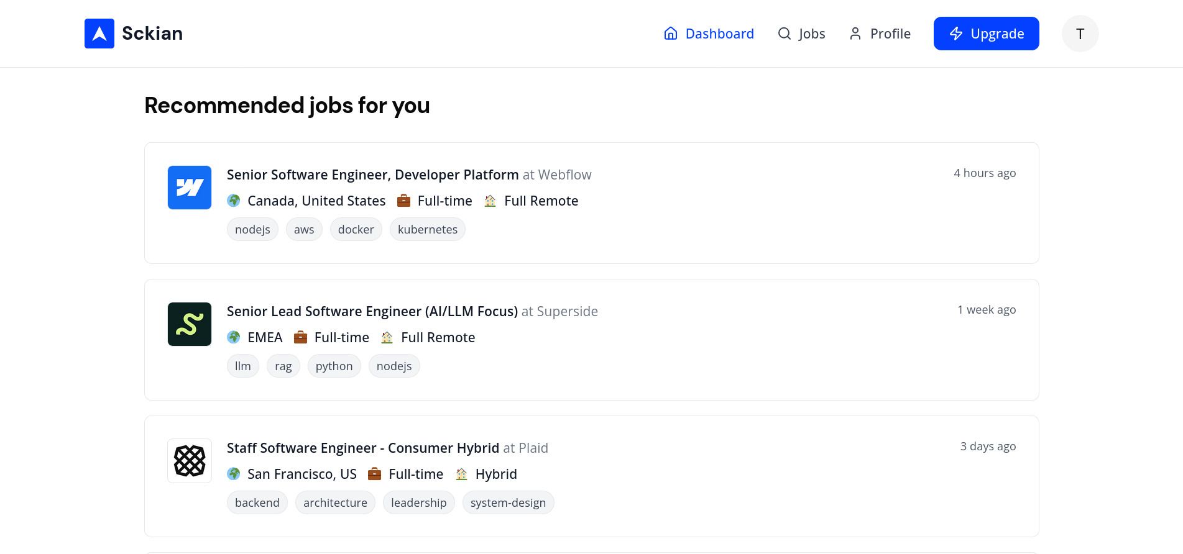Go to the Dashboard nav item
The width and height of the screenshot is (1183, 554).
click(709, 34)
